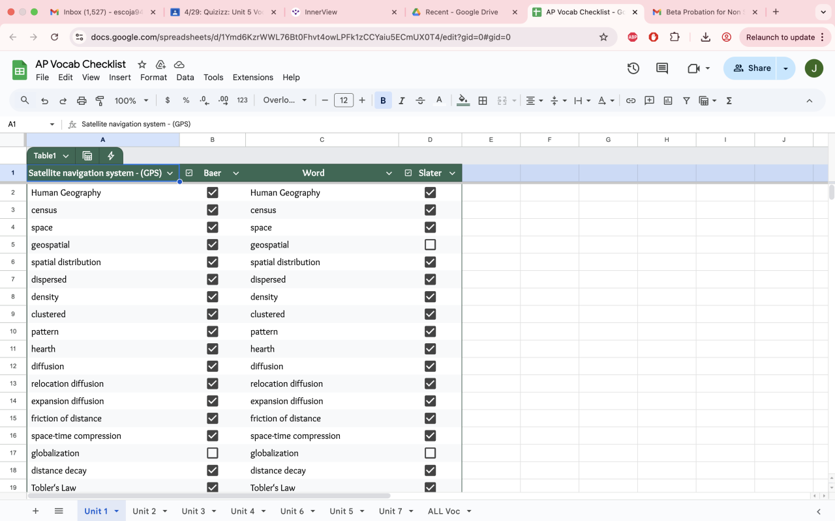
Task: Click the formula bar text
Action: click(x=136, y=124)
